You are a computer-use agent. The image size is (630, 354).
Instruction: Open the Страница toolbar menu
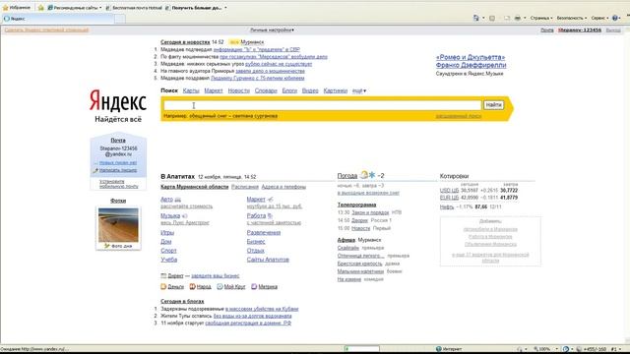(541, 18)
